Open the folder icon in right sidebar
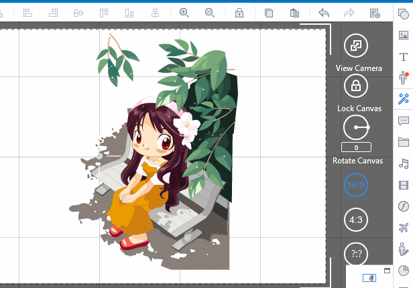Screen dimensions: 413x288 tap(404, 142)
